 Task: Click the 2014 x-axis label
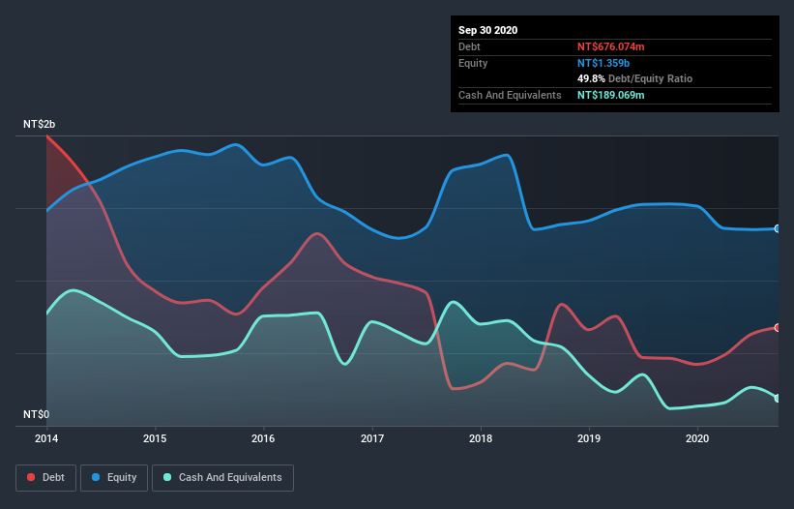click(x=46, y=438)
